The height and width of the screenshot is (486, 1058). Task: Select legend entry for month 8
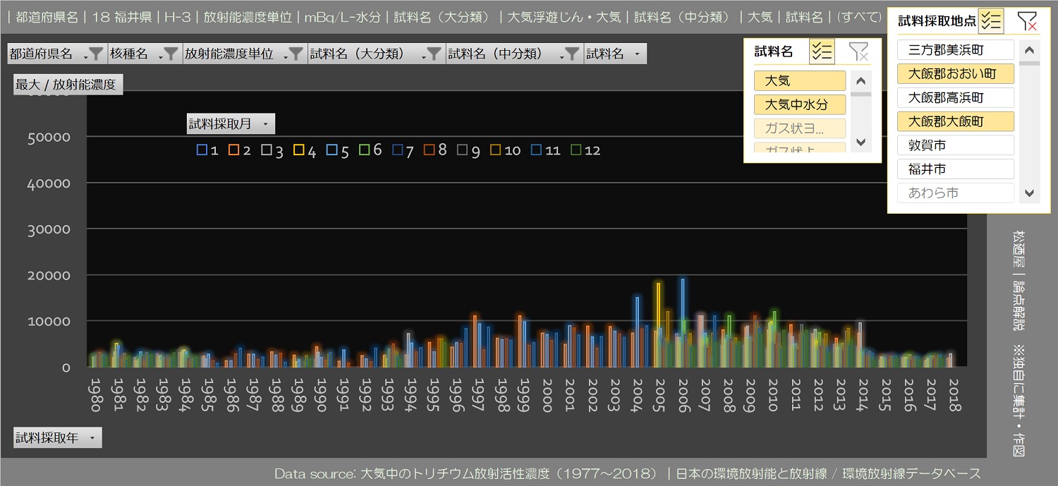435,150
